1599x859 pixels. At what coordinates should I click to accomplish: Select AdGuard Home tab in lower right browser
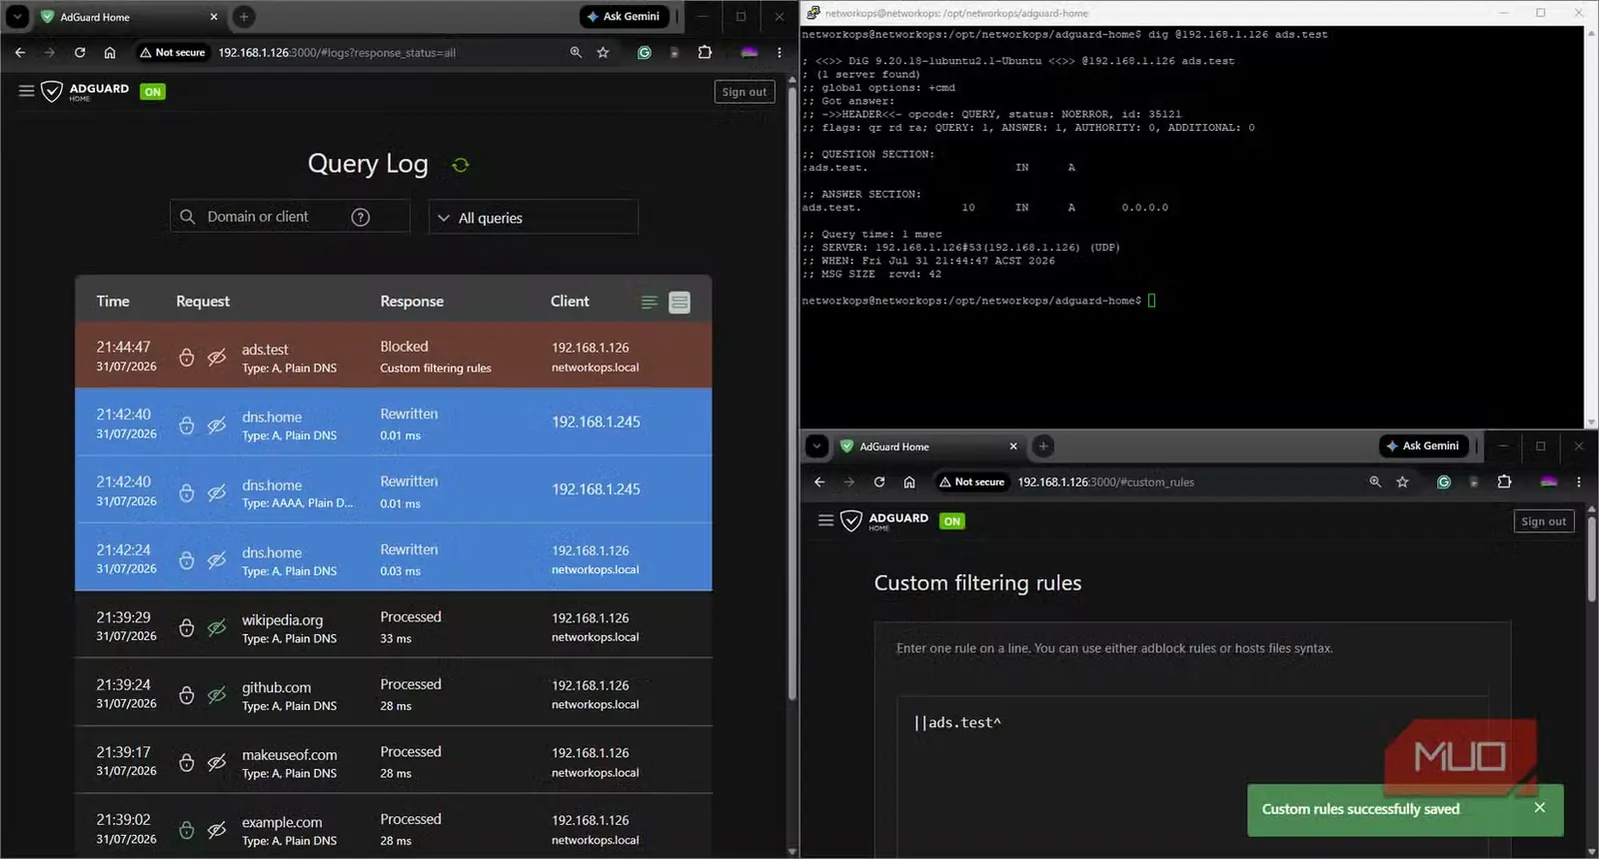click(x=927, y=446)
